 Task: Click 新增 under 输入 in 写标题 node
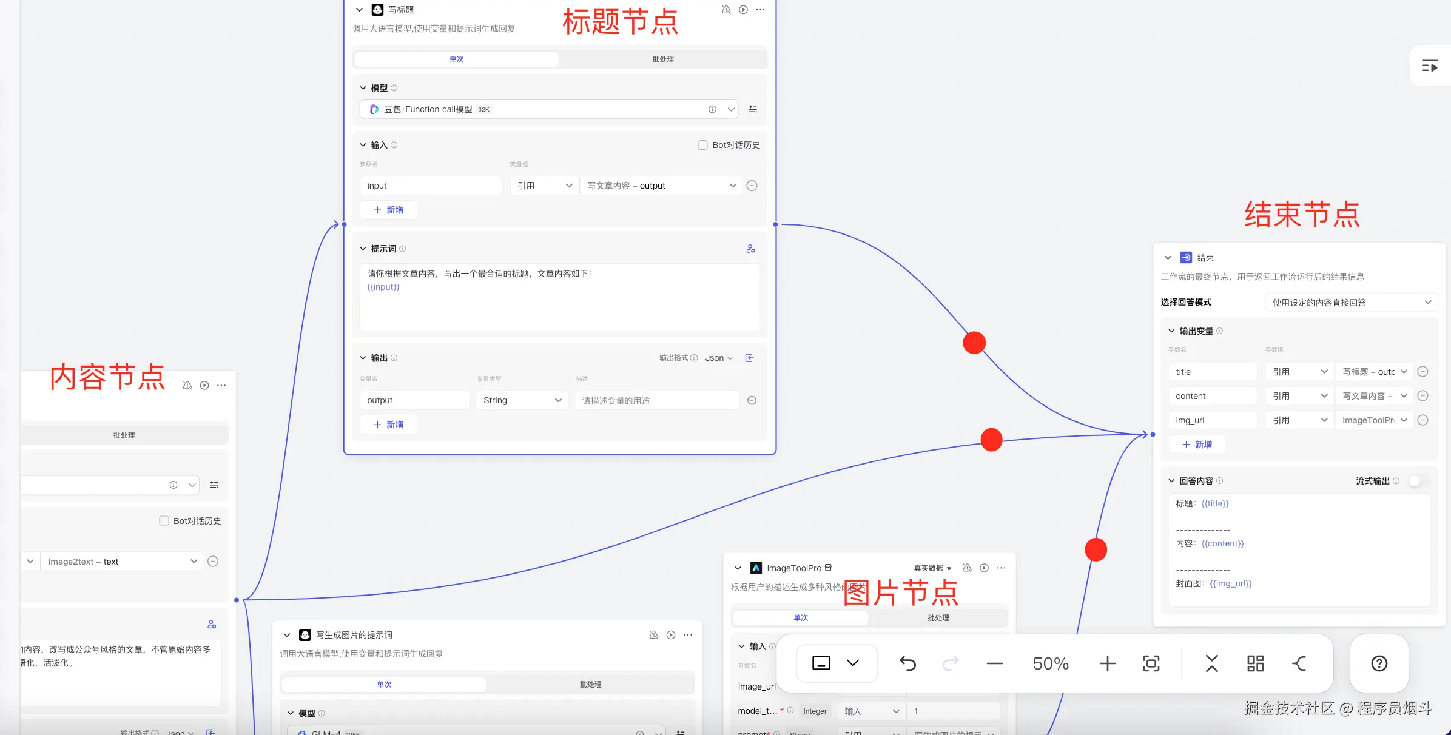pyautogui.click(x=388, y=210)
